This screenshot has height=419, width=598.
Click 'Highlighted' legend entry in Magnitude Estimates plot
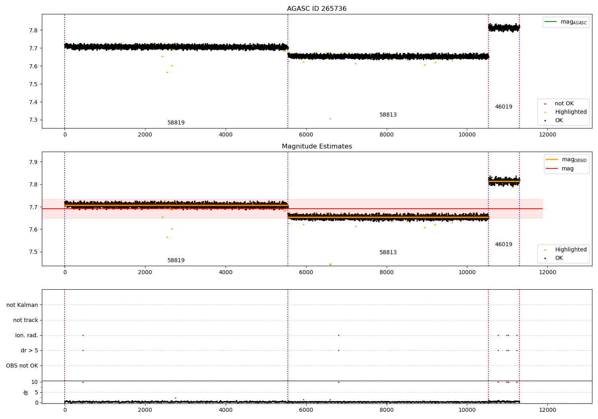point(566,250)
